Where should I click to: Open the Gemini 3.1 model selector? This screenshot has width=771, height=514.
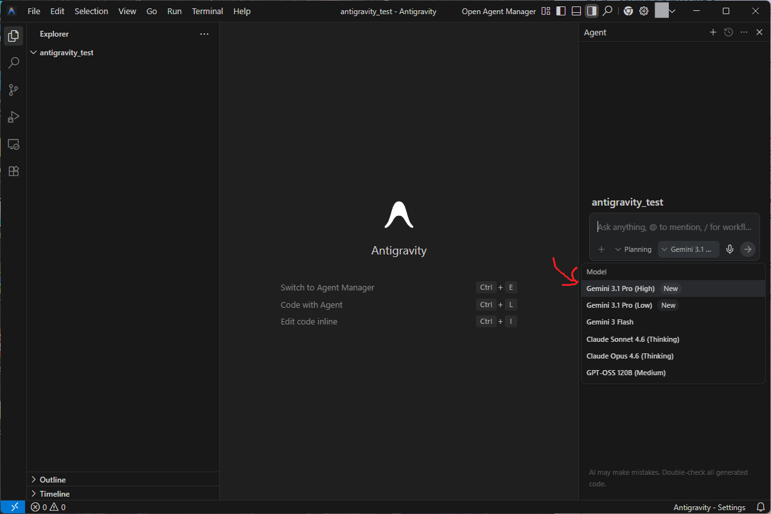(688, 249)
